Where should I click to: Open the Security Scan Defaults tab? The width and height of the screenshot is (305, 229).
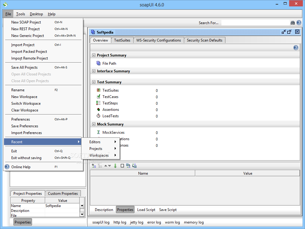tap(205, 40)
